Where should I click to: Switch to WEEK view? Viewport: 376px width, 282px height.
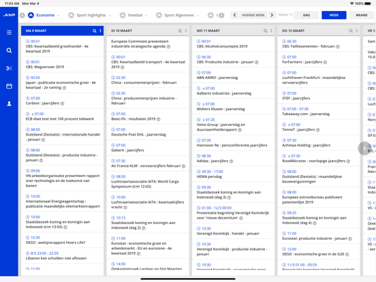tap(334, 15)
